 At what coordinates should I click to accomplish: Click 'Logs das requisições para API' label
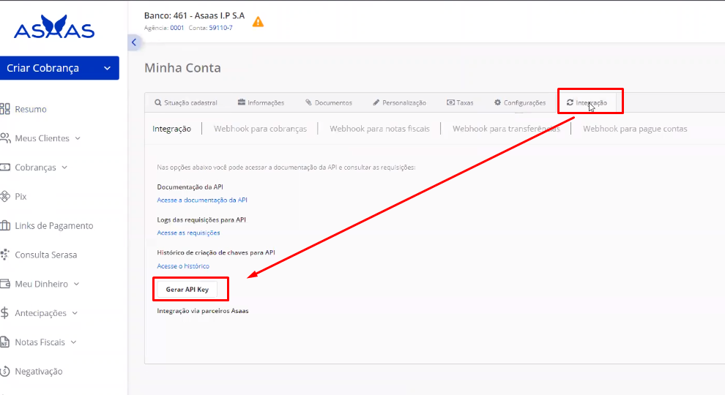201,220
